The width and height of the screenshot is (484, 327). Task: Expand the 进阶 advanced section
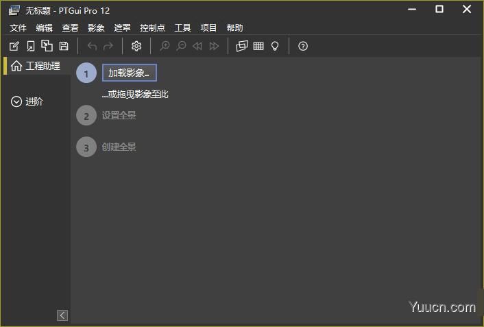coord(27,101)
